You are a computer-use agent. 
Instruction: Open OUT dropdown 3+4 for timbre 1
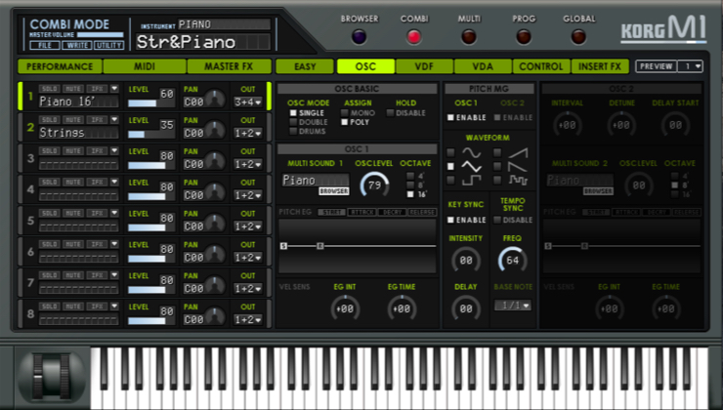point(247,102)
